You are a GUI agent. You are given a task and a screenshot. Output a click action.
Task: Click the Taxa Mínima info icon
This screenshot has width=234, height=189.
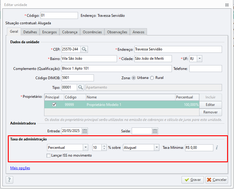[x=217, y=148]
